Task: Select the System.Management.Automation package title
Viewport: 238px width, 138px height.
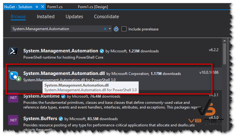Action: coord(61,51)
